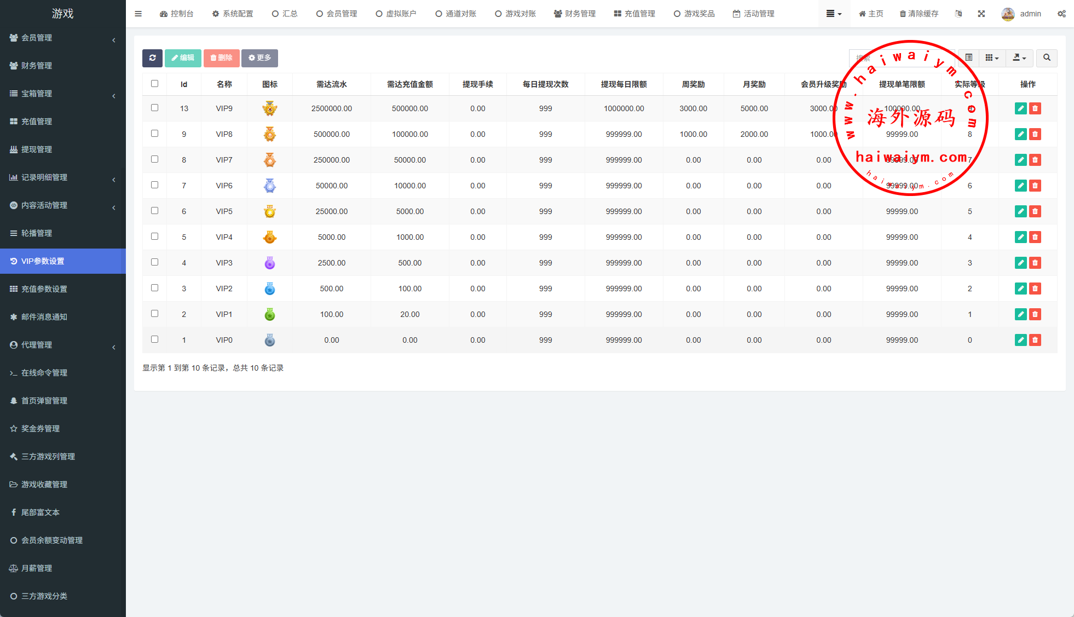This screenshot has height=617, width=1074.
Task: Switch to the 系统配置 top tab
Action: point(233,14)
